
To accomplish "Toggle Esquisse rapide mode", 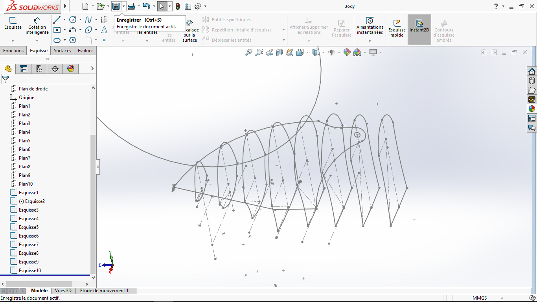I will point(397,28).
